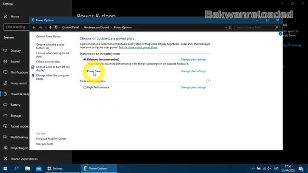
Task: Open User Accounts link
Action: point(45,144)
